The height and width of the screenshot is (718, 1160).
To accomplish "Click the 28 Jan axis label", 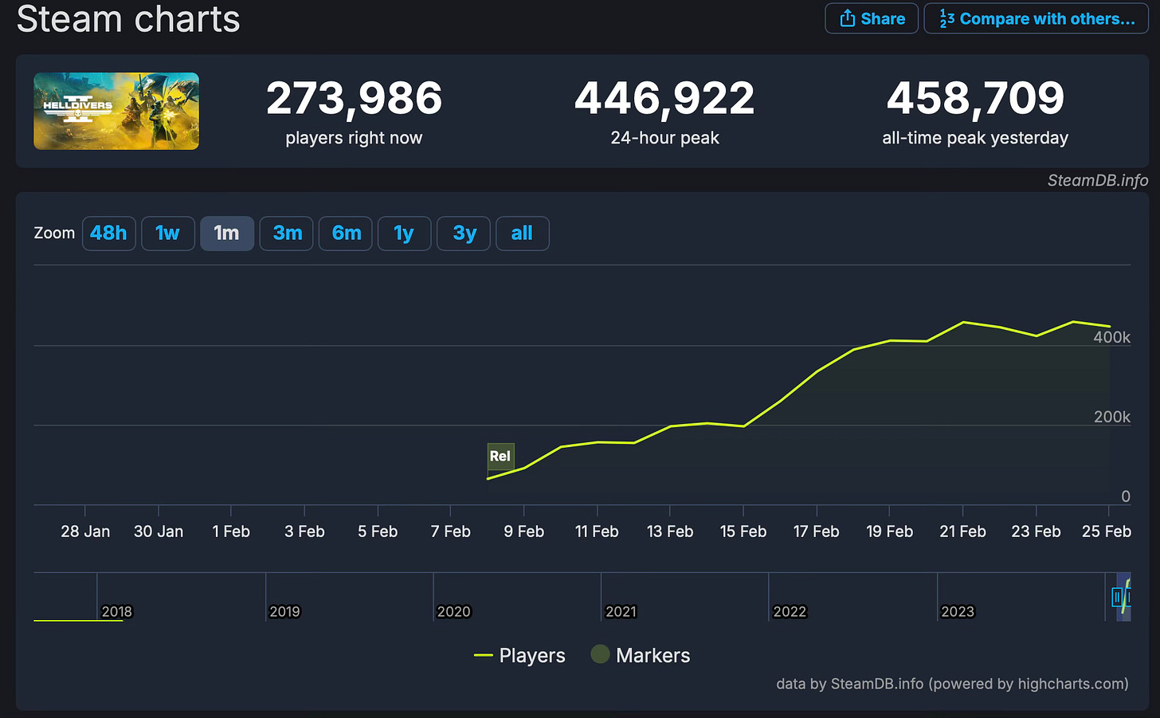I will click(x=85, y=532).
